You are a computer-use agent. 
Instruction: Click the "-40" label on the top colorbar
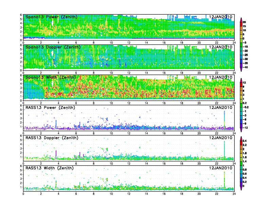click(245, 67)
